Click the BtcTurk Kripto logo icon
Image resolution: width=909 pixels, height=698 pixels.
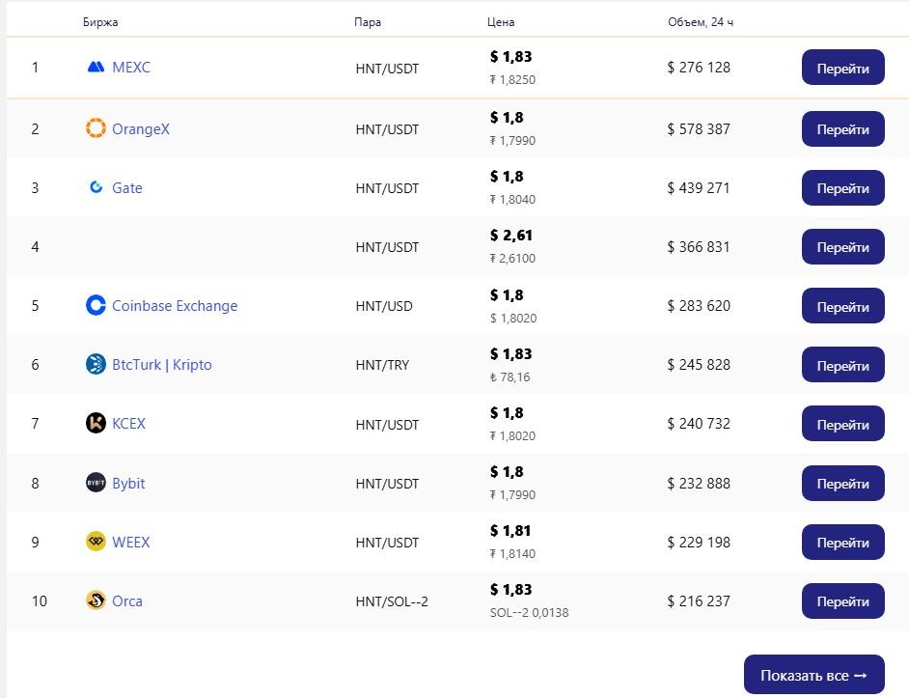point(96,365)
